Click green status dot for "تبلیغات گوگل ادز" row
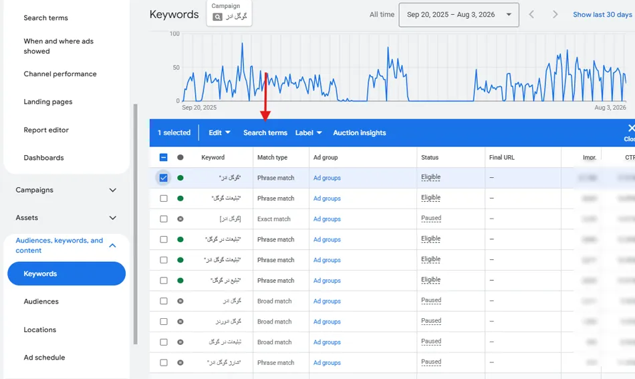 [180, 260]
